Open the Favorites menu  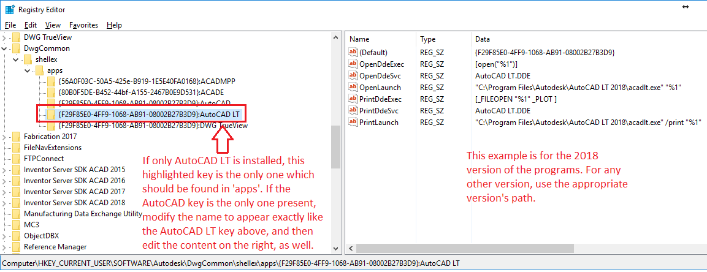83,25
